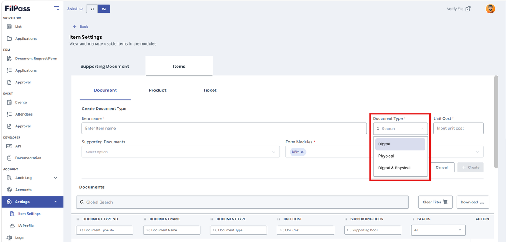This screenshot has height=242, width=506.
Task: Expand the Audit Log sidebar chevron
Action: point(56,178)
